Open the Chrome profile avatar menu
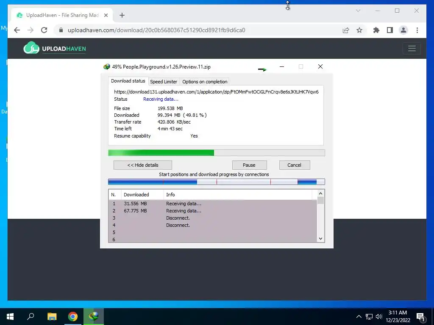Screen dimensions: 434x325 (403, 30)
